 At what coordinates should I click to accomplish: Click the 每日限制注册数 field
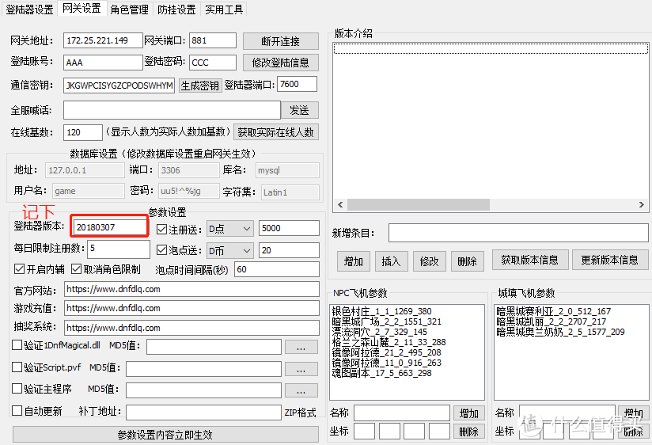119,249
